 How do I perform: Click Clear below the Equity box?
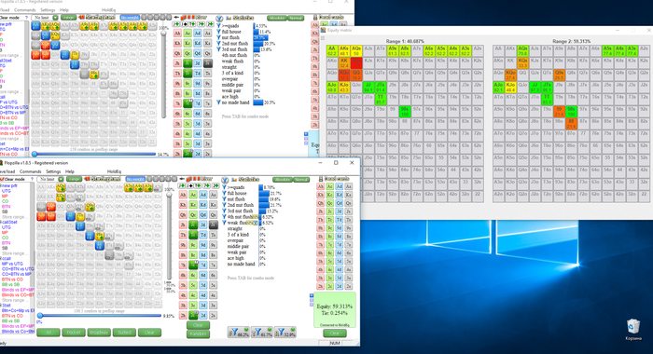(335, 334)
